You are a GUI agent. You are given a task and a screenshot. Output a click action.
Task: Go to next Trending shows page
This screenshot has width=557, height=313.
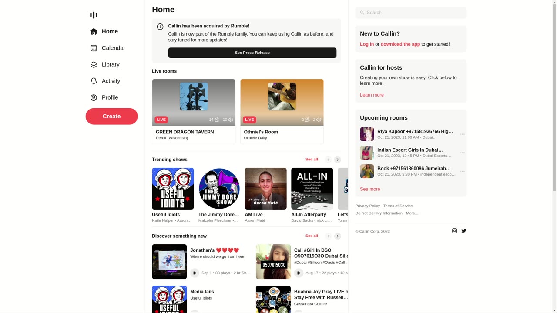pyautogui.click(x=338, y=160)
